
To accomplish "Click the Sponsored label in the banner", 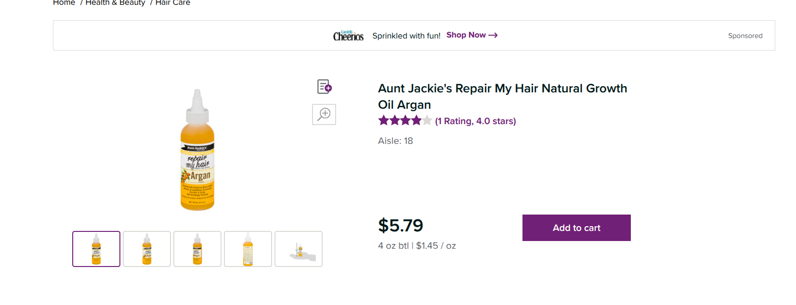I will point(745,36).
